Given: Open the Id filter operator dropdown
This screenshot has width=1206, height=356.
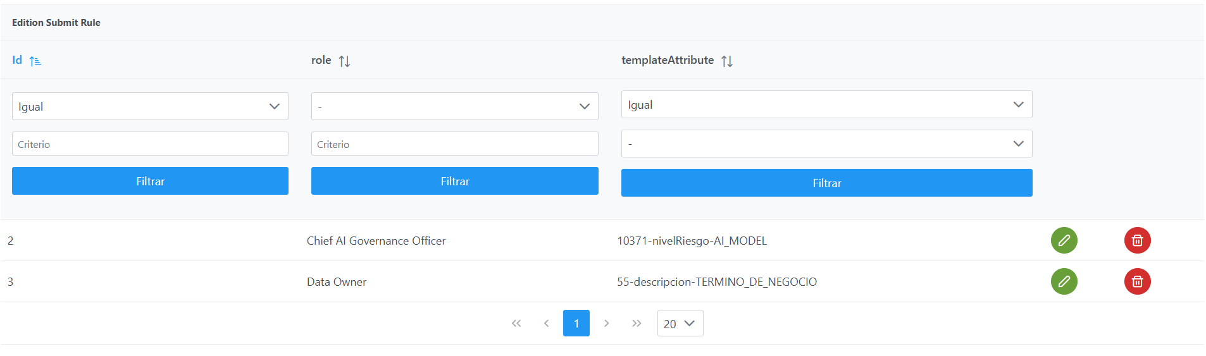Looking at the screenshot, I should point(150,106).
